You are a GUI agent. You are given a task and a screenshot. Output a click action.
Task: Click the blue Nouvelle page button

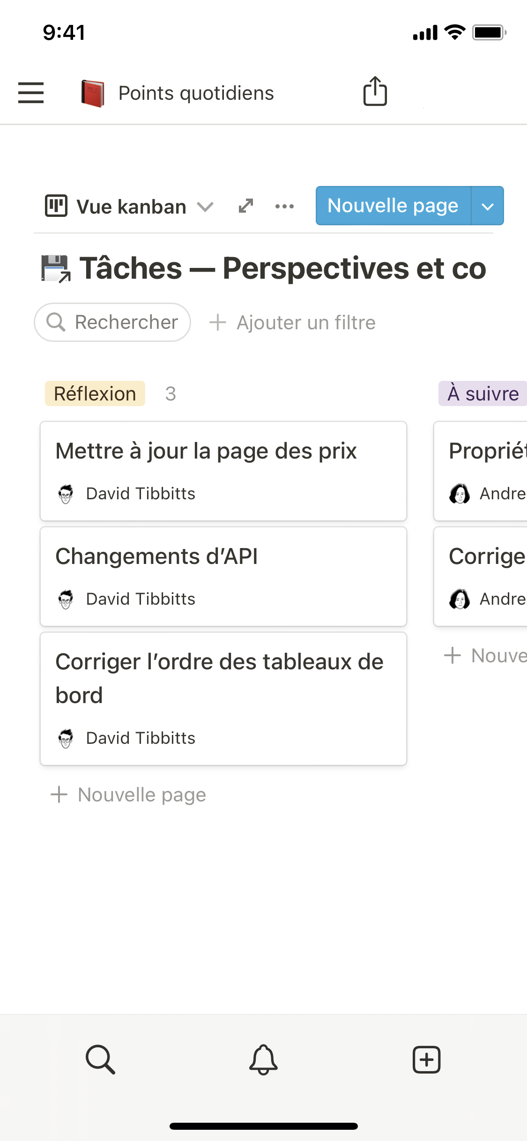(393, 206)
